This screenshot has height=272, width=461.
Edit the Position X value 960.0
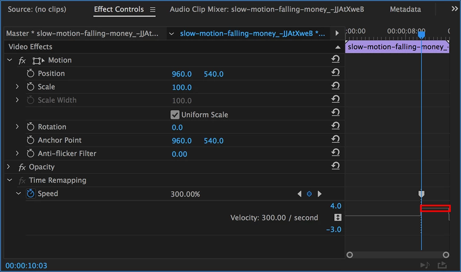click(182, 74)
